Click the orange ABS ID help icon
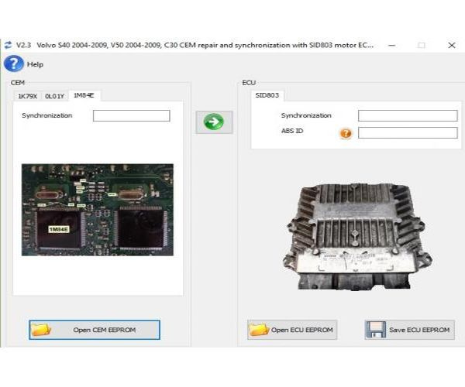 click(x=346, y=133)
